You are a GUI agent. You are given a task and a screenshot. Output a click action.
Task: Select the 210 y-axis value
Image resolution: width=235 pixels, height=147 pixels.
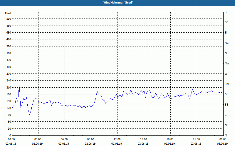pos(9,87)
